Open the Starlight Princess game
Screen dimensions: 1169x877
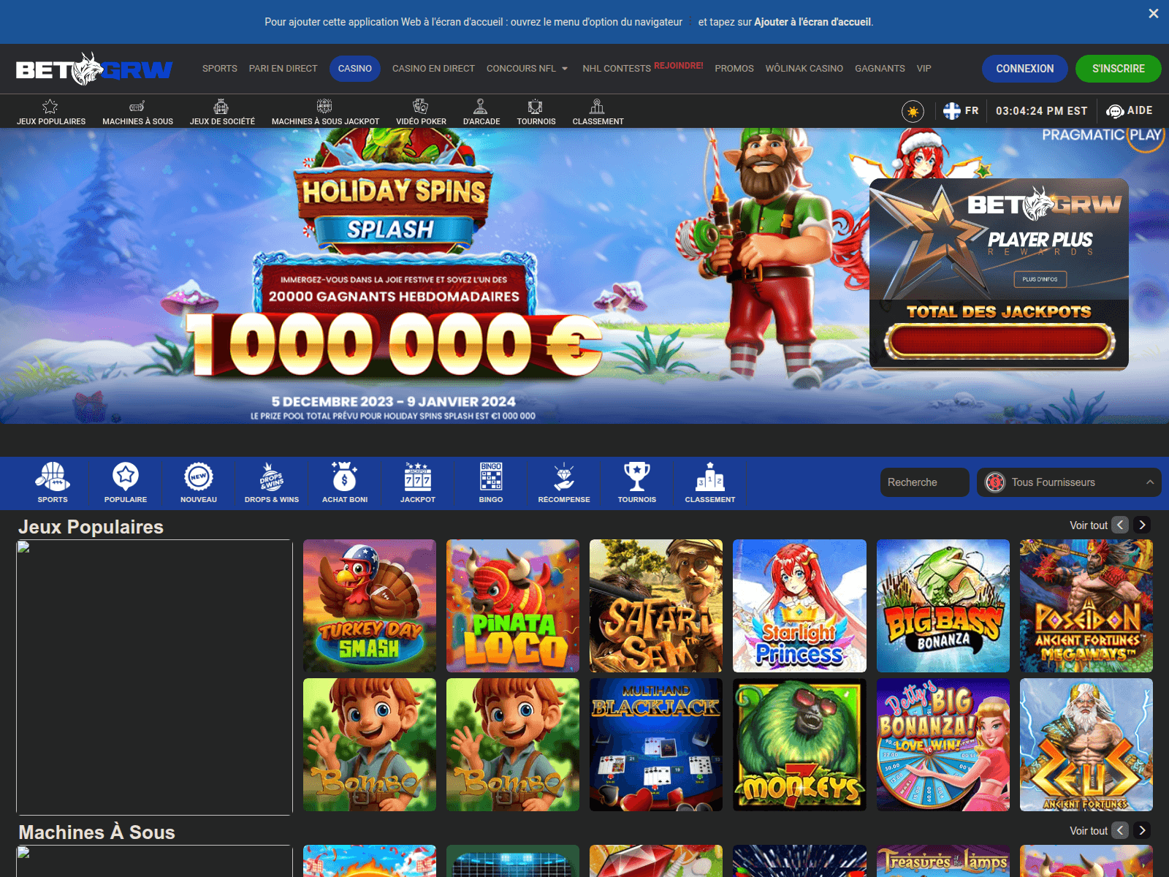pos(799,606)
